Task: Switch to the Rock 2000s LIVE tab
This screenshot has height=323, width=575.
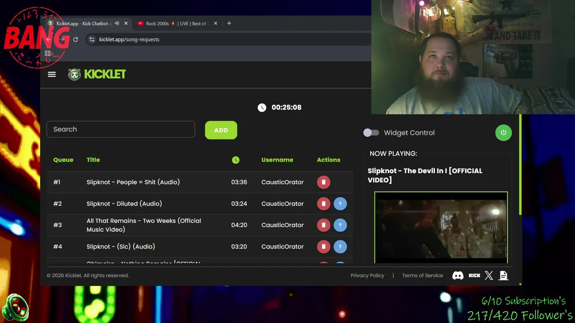Action: pyautogui.click(x=177, y=23)
